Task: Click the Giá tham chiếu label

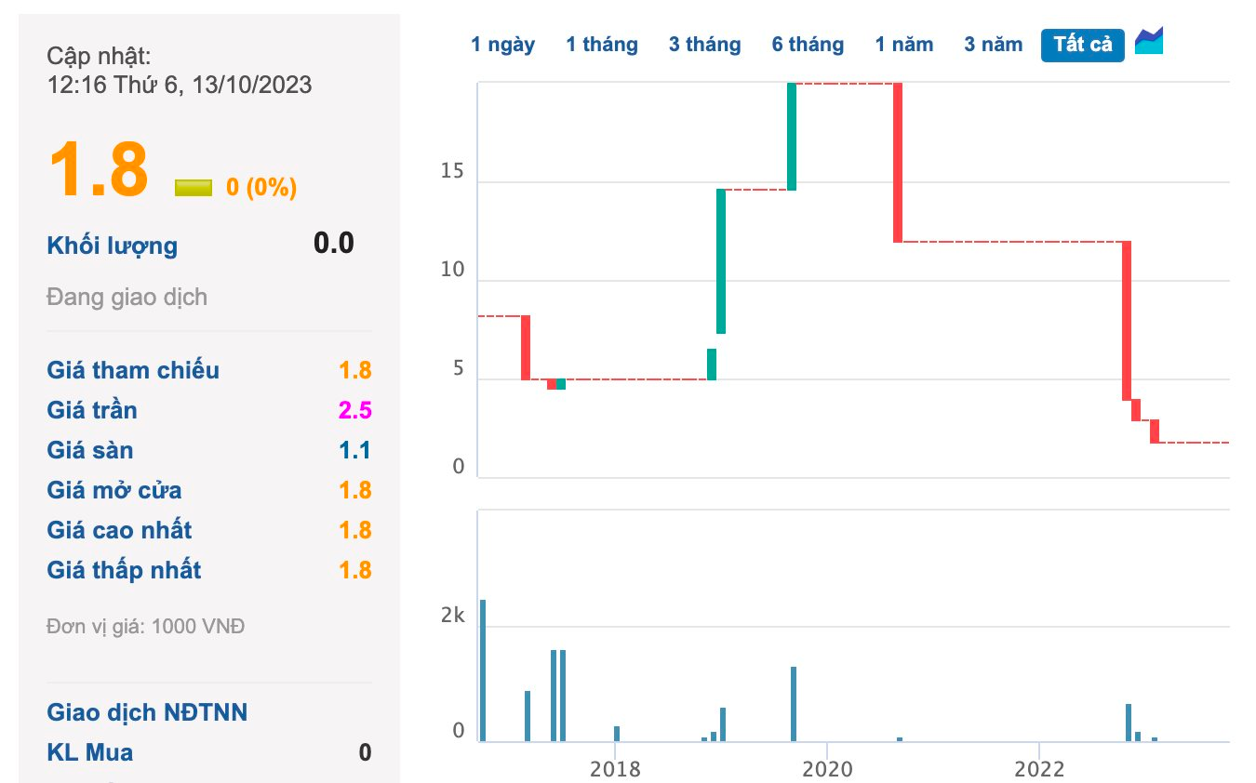Action: pyautogui.click(x=133, y=370)
